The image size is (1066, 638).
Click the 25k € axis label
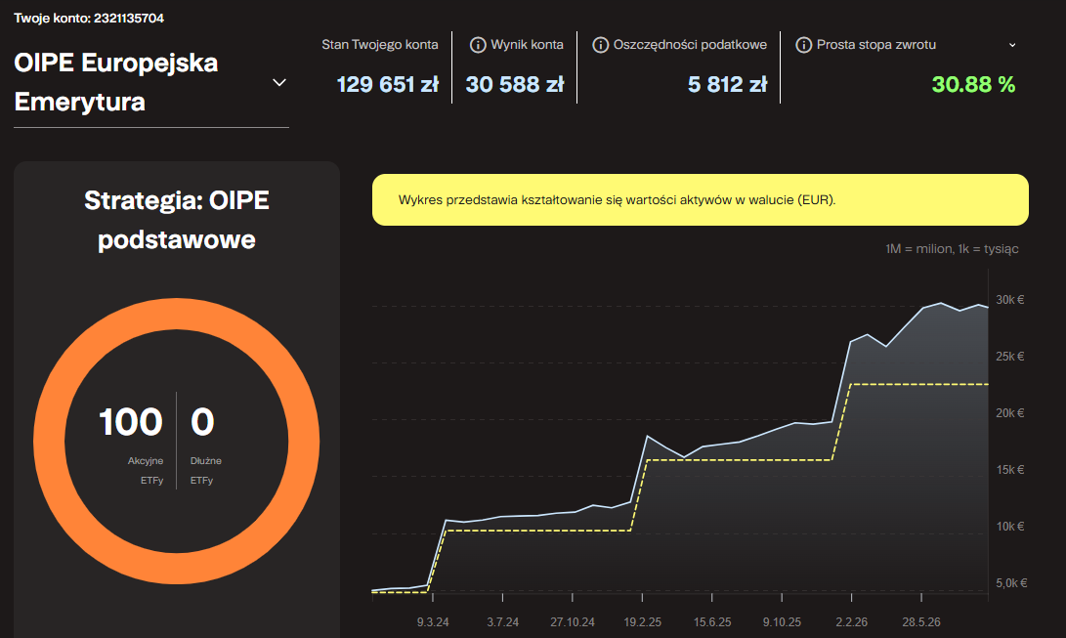pos(1010,356)
